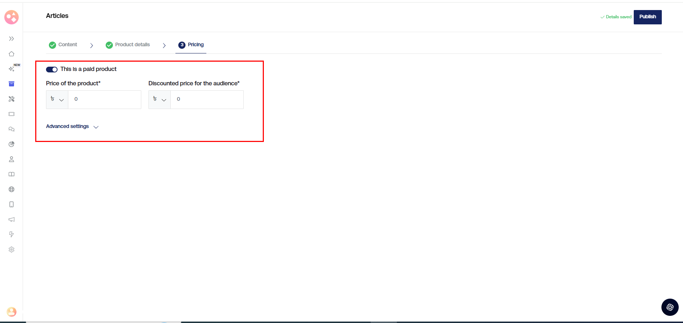Go to Home via house icon

pyautogui.click(x=12, y=54)
